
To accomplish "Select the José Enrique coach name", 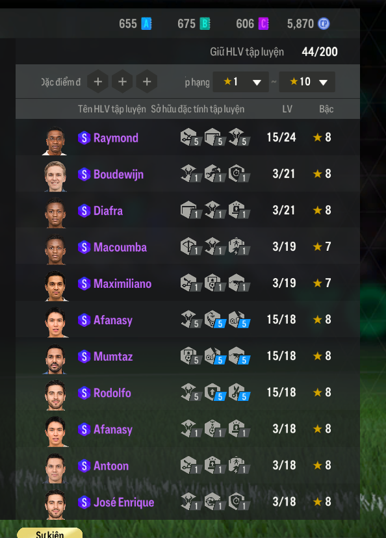I will 124,502.
